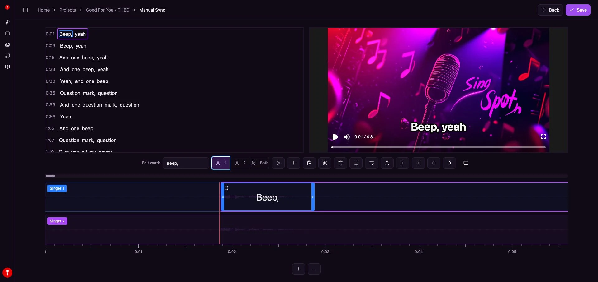
Task: Click the 0:04 timeline ruler mark
Action: [x=419, y=252]
